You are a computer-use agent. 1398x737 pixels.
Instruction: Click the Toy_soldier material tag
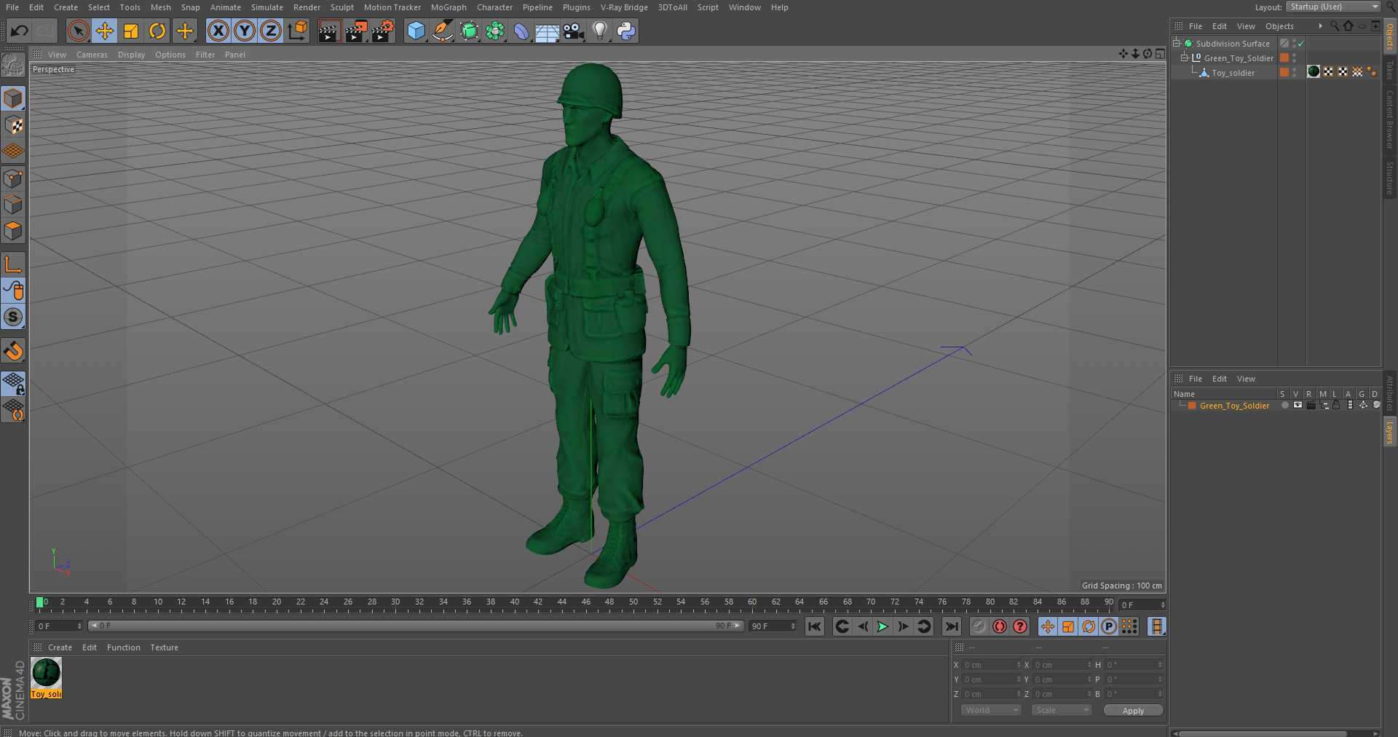(x=1314, y=71)
